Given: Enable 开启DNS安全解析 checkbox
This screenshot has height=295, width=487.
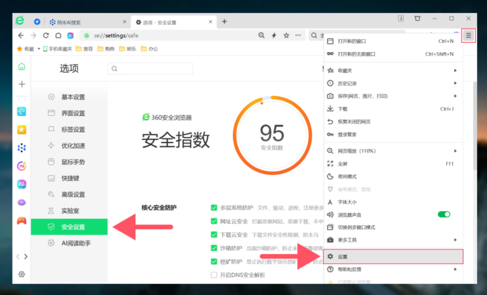Looking at the screenshot, I should click(x=214, y=275).
